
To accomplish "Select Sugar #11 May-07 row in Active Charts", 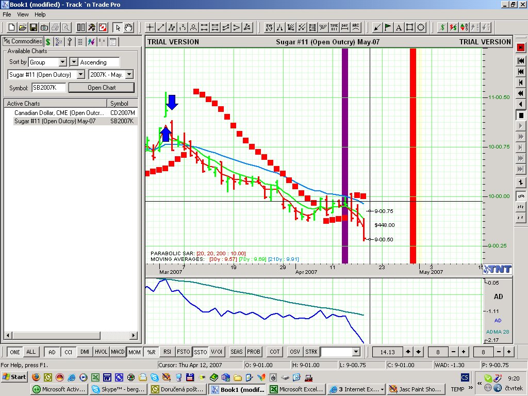I will click(71, 121).
